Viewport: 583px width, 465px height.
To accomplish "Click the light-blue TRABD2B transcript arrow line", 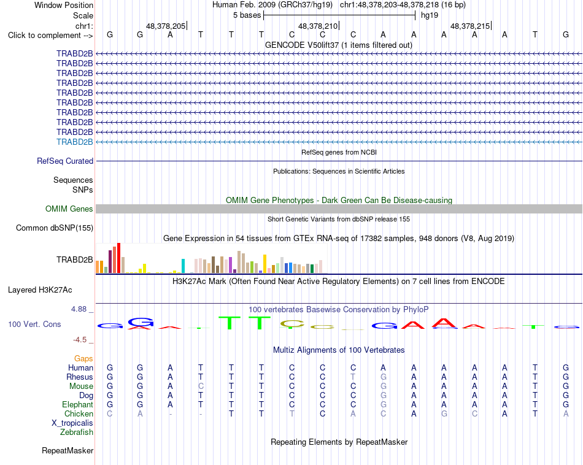I will click(339, 142).
